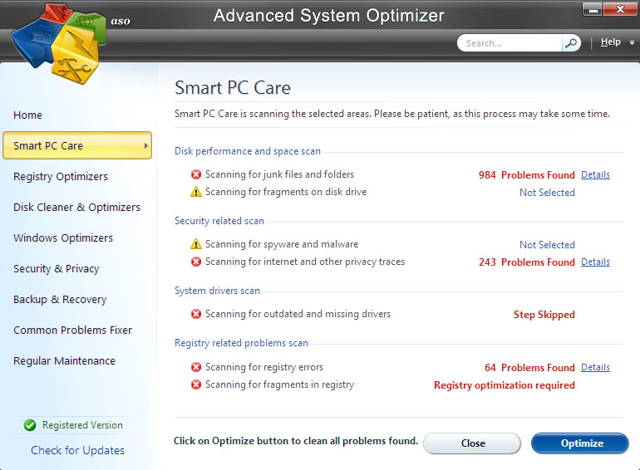Click "Registry optimization required" status text
This screenshot has height=470, width=640.
pyautogui.click(x=504, y=385)
